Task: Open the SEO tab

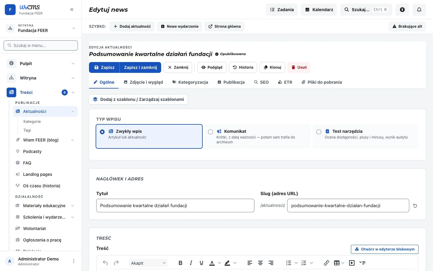Action: [261, 82]
